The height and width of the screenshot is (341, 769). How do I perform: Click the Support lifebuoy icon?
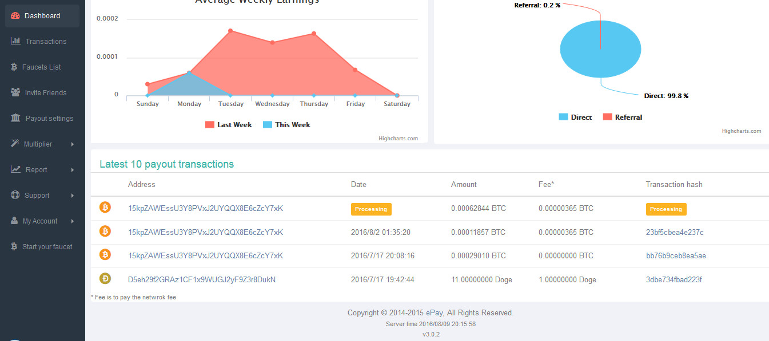click(14, 195)
